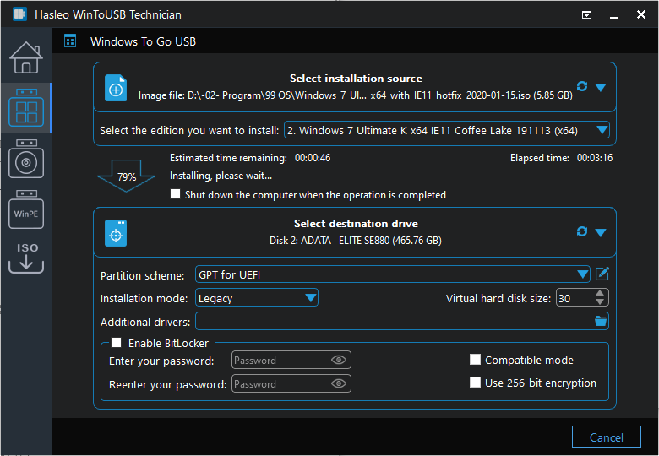Click the elapsed time 00:03:16 value
This screenshot has height=456, width=659.
pos(594,158)
